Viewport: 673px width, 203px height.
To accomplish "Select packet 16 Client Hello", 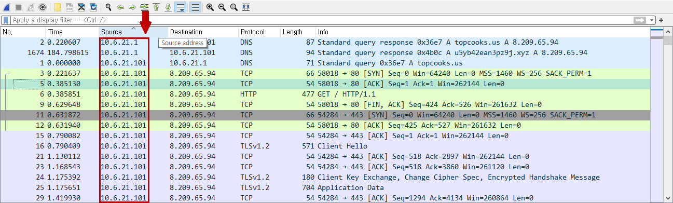I will coord(325,146).
